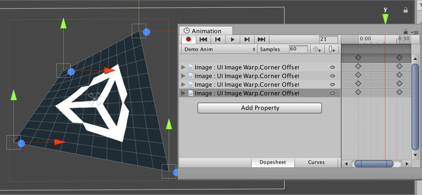Click the red right arrow of the top-left corner gizmo
The height and width of the screenshot is (195, 422).
tap(110, 70)
